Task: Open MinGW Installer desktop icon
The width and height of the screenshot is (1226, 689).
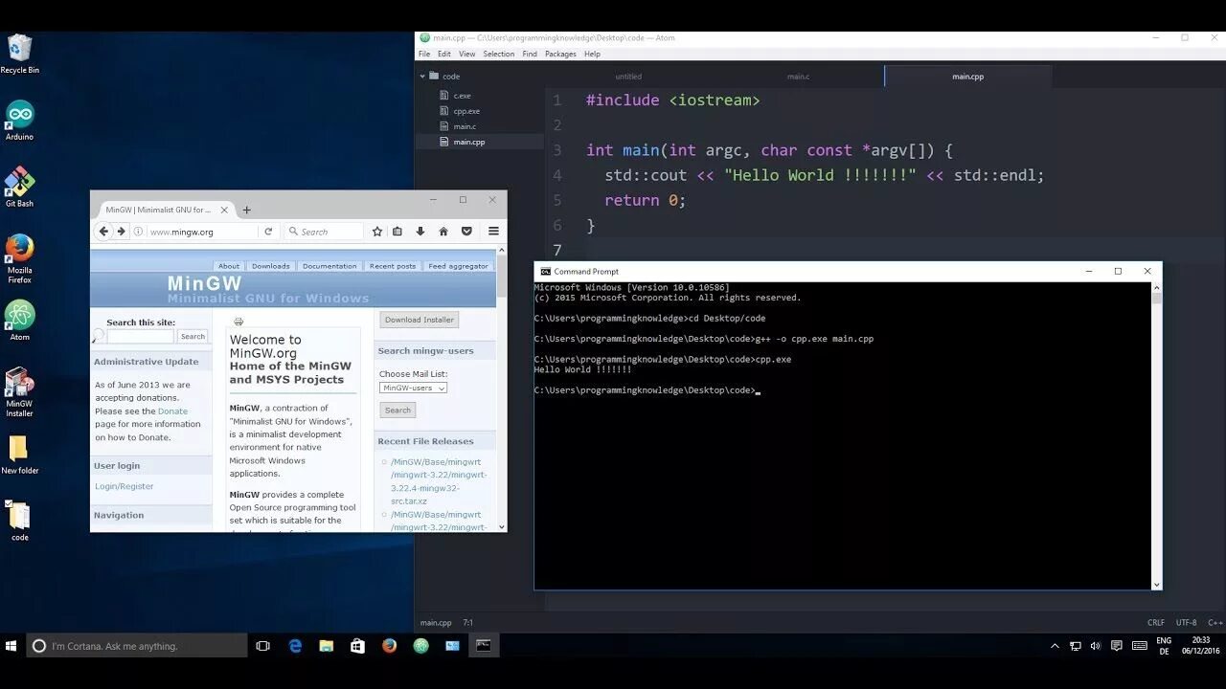Action: 19,392
